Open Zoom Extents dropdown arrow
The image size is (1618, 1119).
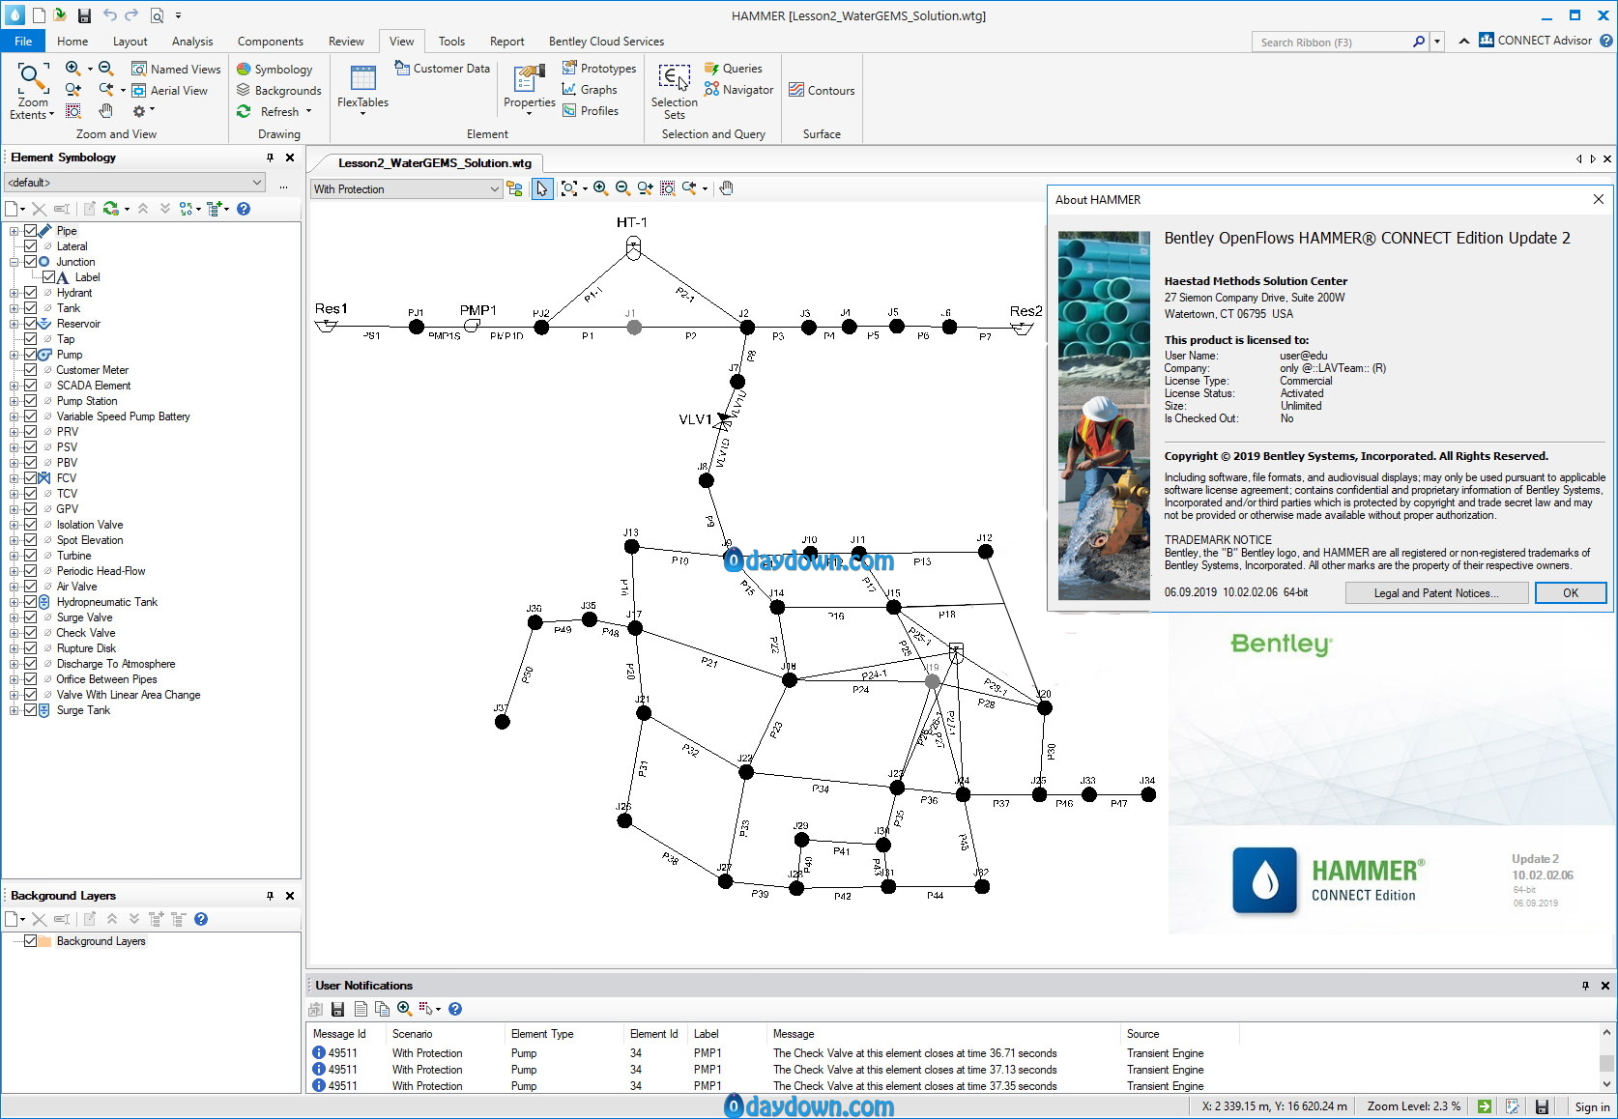click(x=51, y=115)
